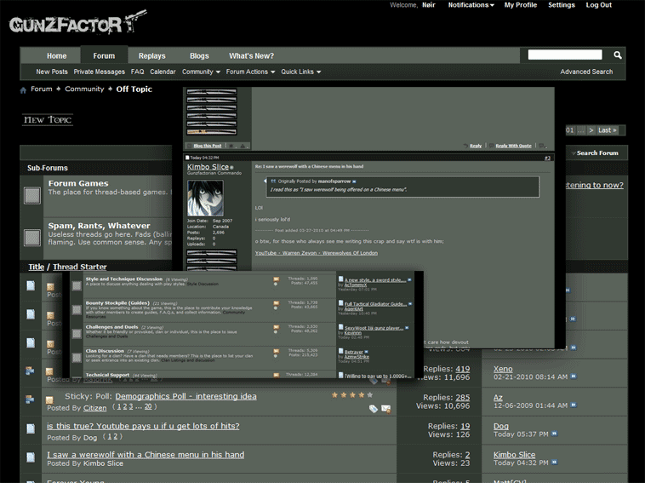This screenshot has width=645, height=483.
Task: Click the star rating on Demographics Poll thread
Action: pyautogui.click(x=352, y=395)
